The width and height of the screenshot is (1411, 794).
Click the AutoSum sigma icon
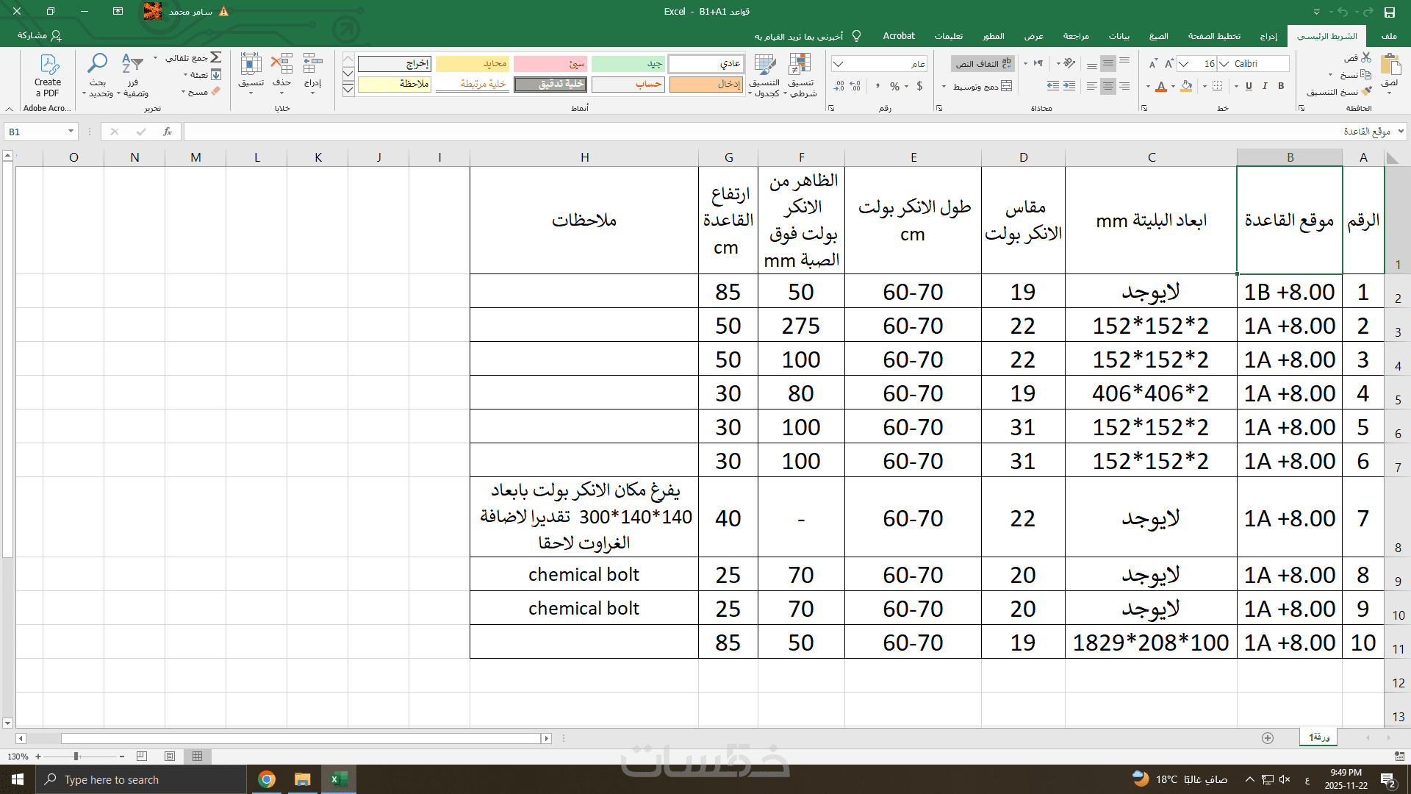(215, 57)
